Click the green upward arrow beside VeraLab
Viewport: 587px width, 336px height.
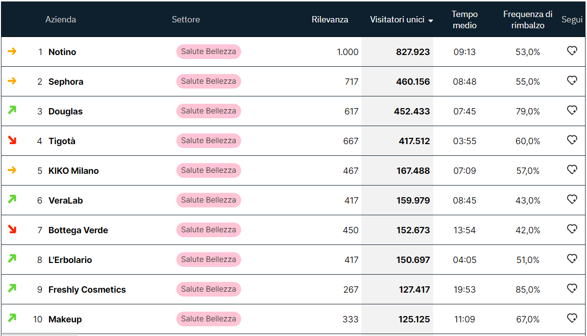point(12,199)
